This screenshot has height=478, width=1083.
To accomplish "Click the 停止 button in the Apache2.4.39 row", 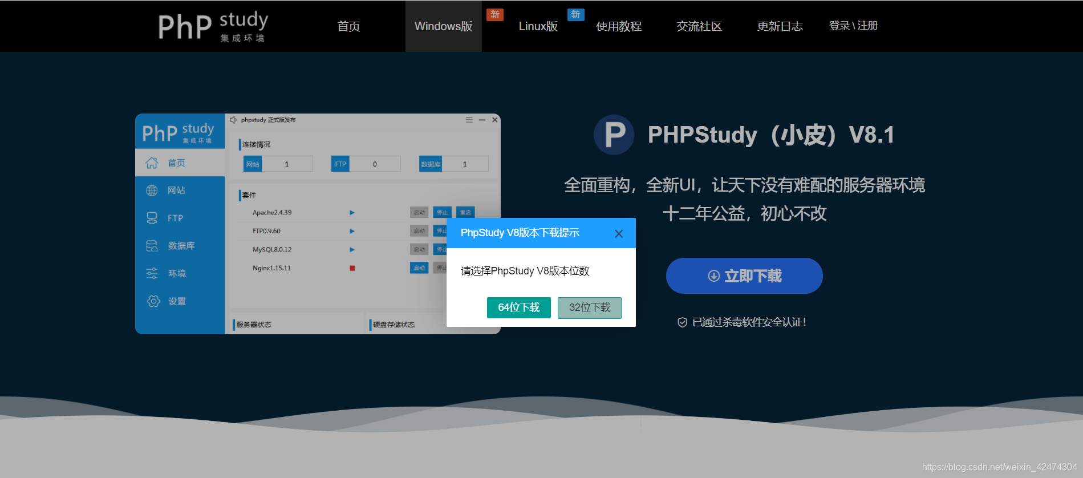I will (442, 212).
